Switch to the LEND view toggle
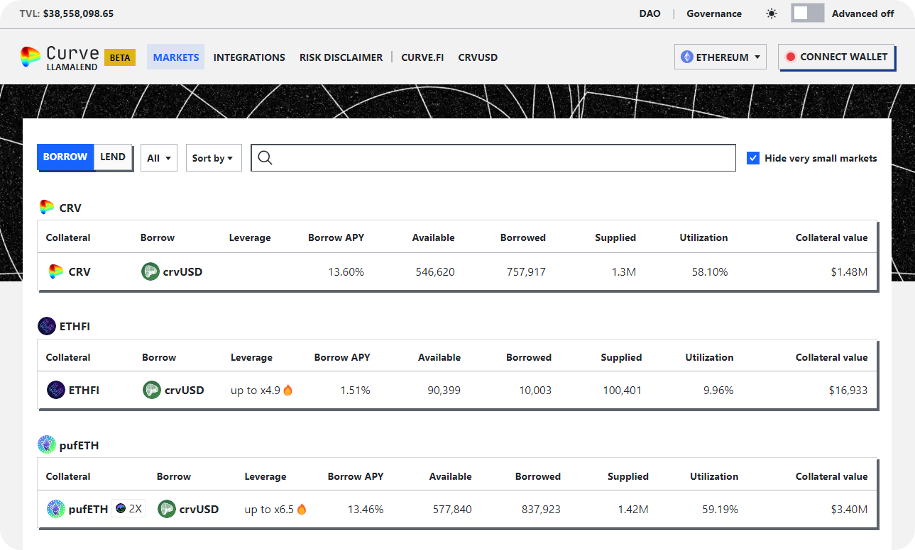 (x=113, y=157)
